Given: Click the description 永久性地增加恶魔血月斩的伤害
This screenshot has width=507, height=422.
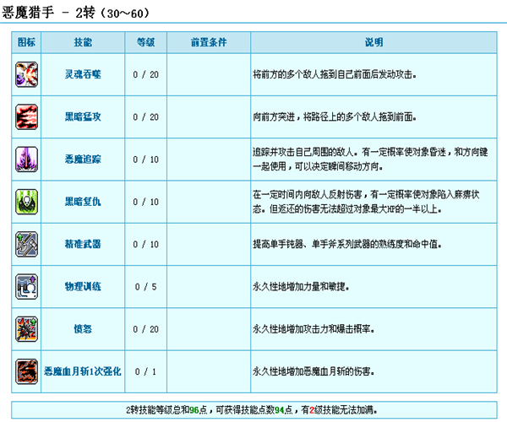Looking at the screenshot, I should click(x=313, y=371).
